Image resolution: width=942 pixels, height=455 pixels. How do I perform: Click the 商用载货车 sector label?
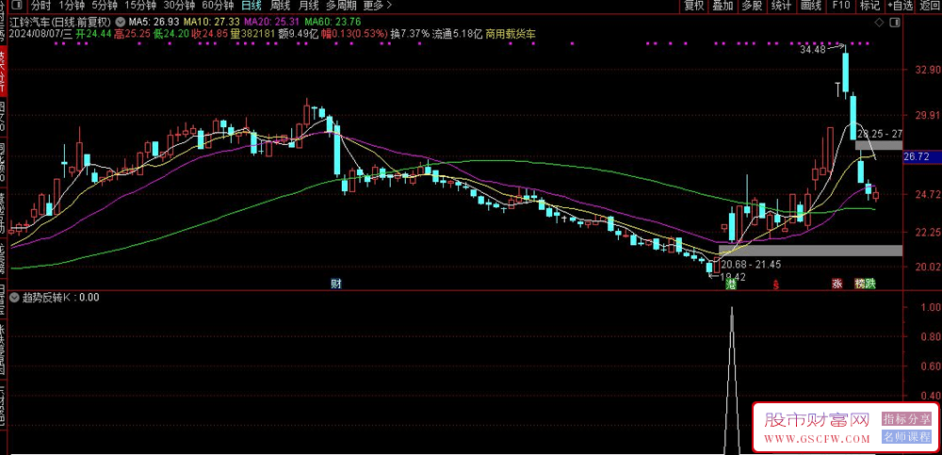click(510, 34)
